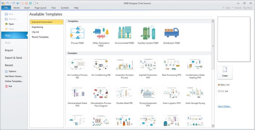Pick the Auxiliary System P&ID template
The height and width of the screenshot is (130, 255).
[148, 35]
